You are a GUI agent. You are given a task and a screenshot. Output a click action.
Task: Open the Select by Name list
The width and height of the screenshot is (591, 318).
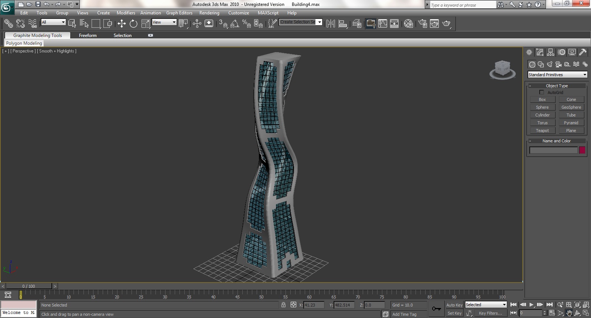tap(84, 24)
